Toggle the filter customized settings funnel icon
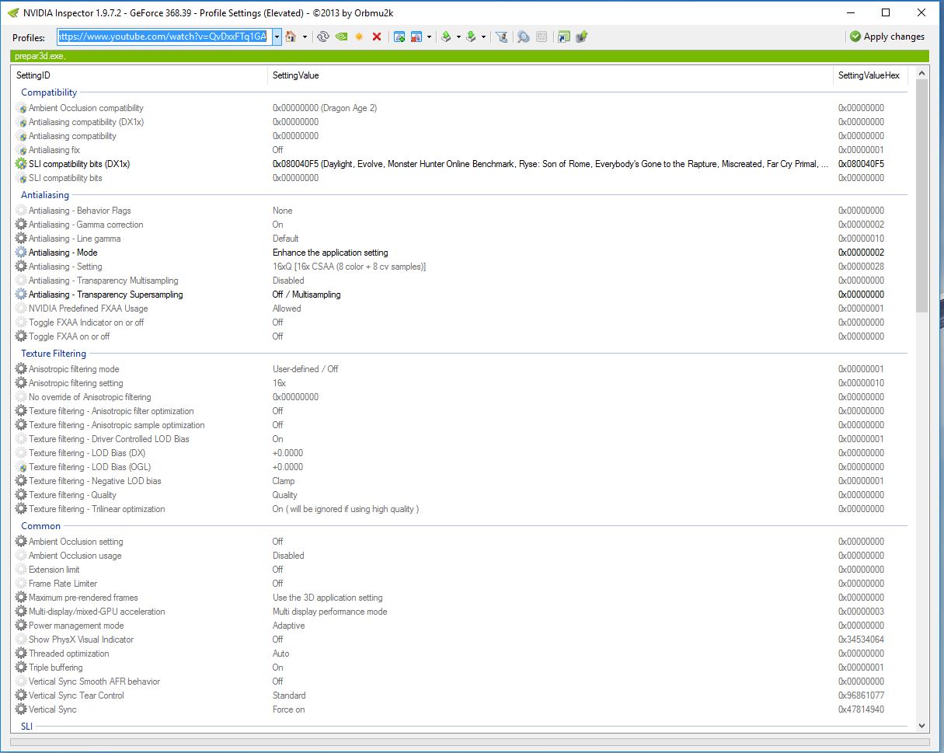 click(502, 37)
